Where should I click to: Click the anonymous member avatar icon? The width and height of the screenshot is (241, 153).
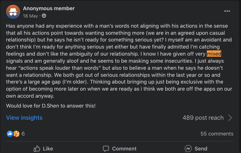[13, 12]
